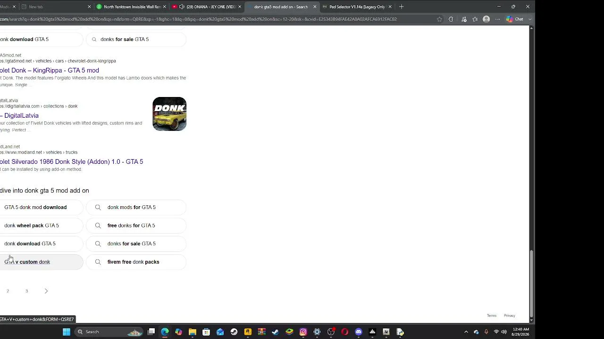Close the Ped Selector V1.14a tab
Screen dimensions: 604x339
[390, 7]
